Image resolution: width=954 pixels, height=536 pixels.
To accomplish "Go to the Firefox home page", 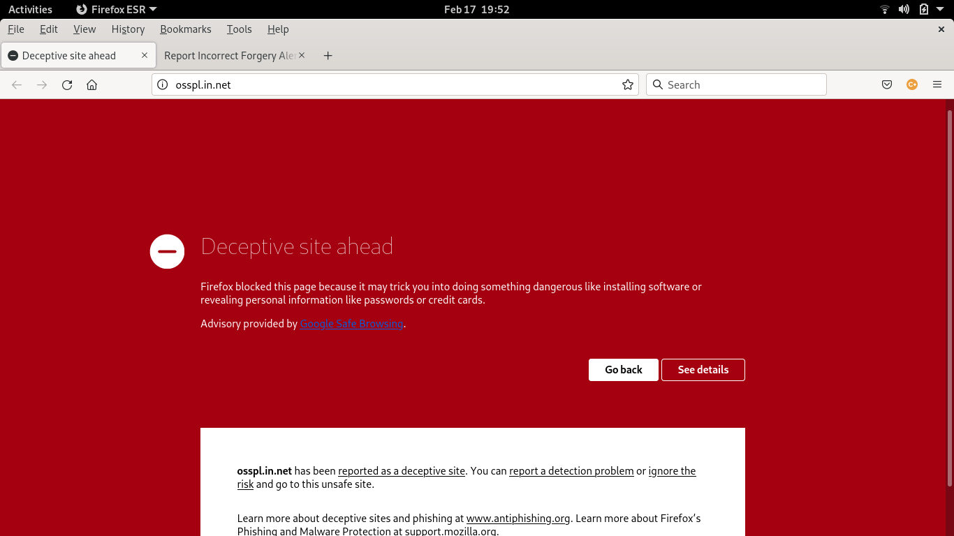I will (x=91, y=84).
